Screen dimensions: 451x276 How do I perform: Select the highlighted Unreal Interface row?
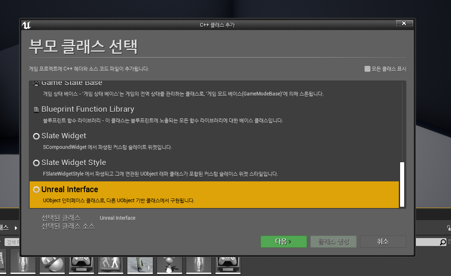[214, 194]
